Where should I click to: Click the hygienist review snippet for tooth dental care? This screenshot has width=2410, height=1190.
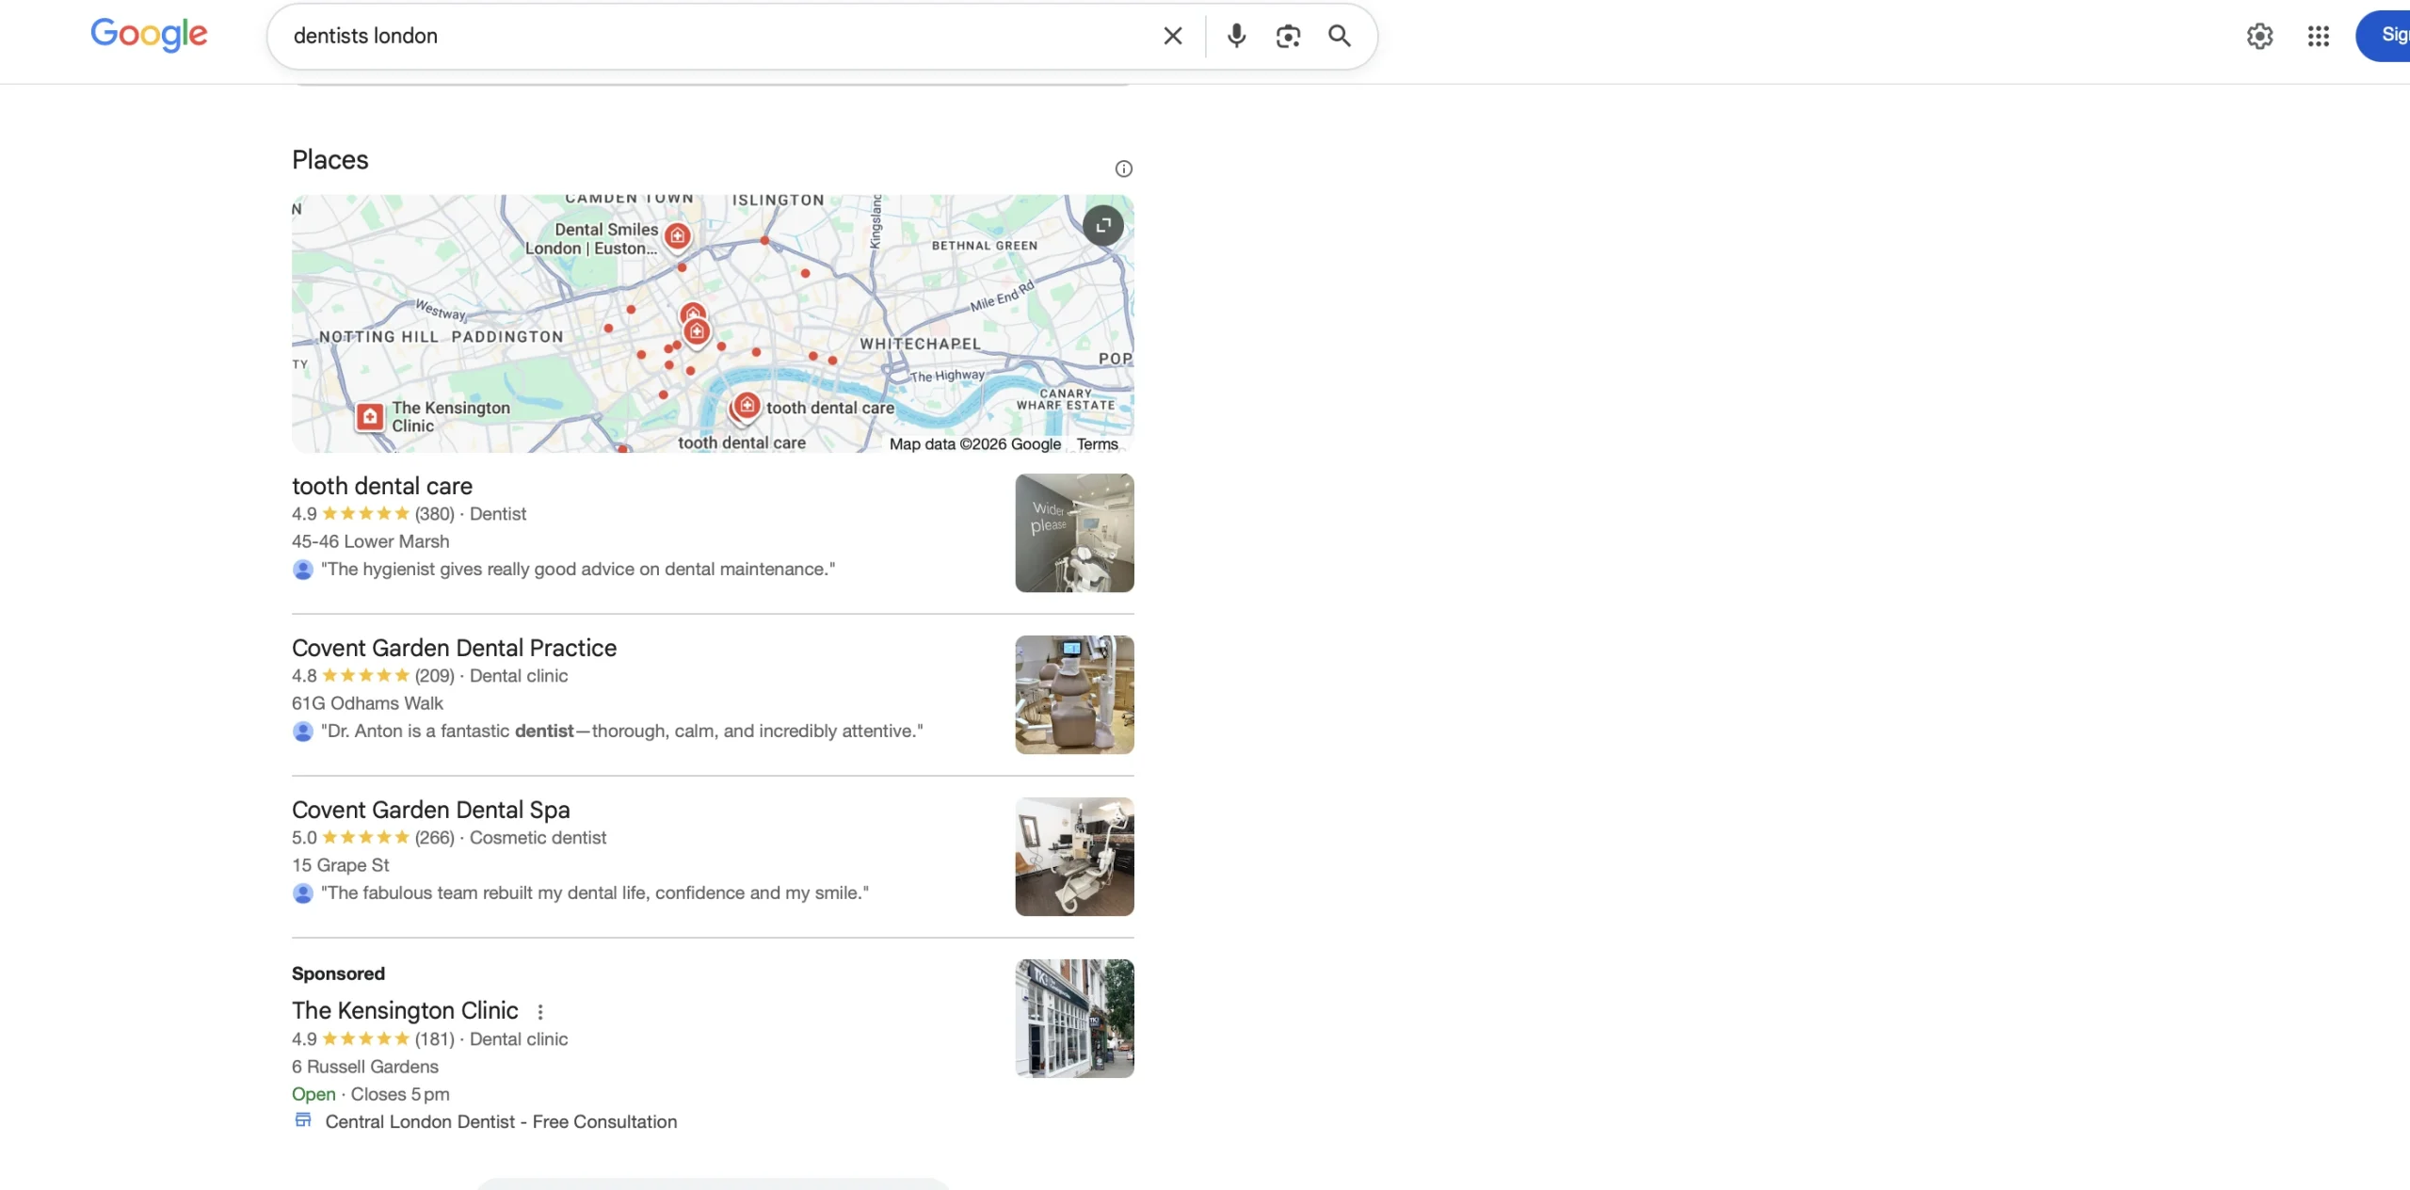tap(578, 569)
